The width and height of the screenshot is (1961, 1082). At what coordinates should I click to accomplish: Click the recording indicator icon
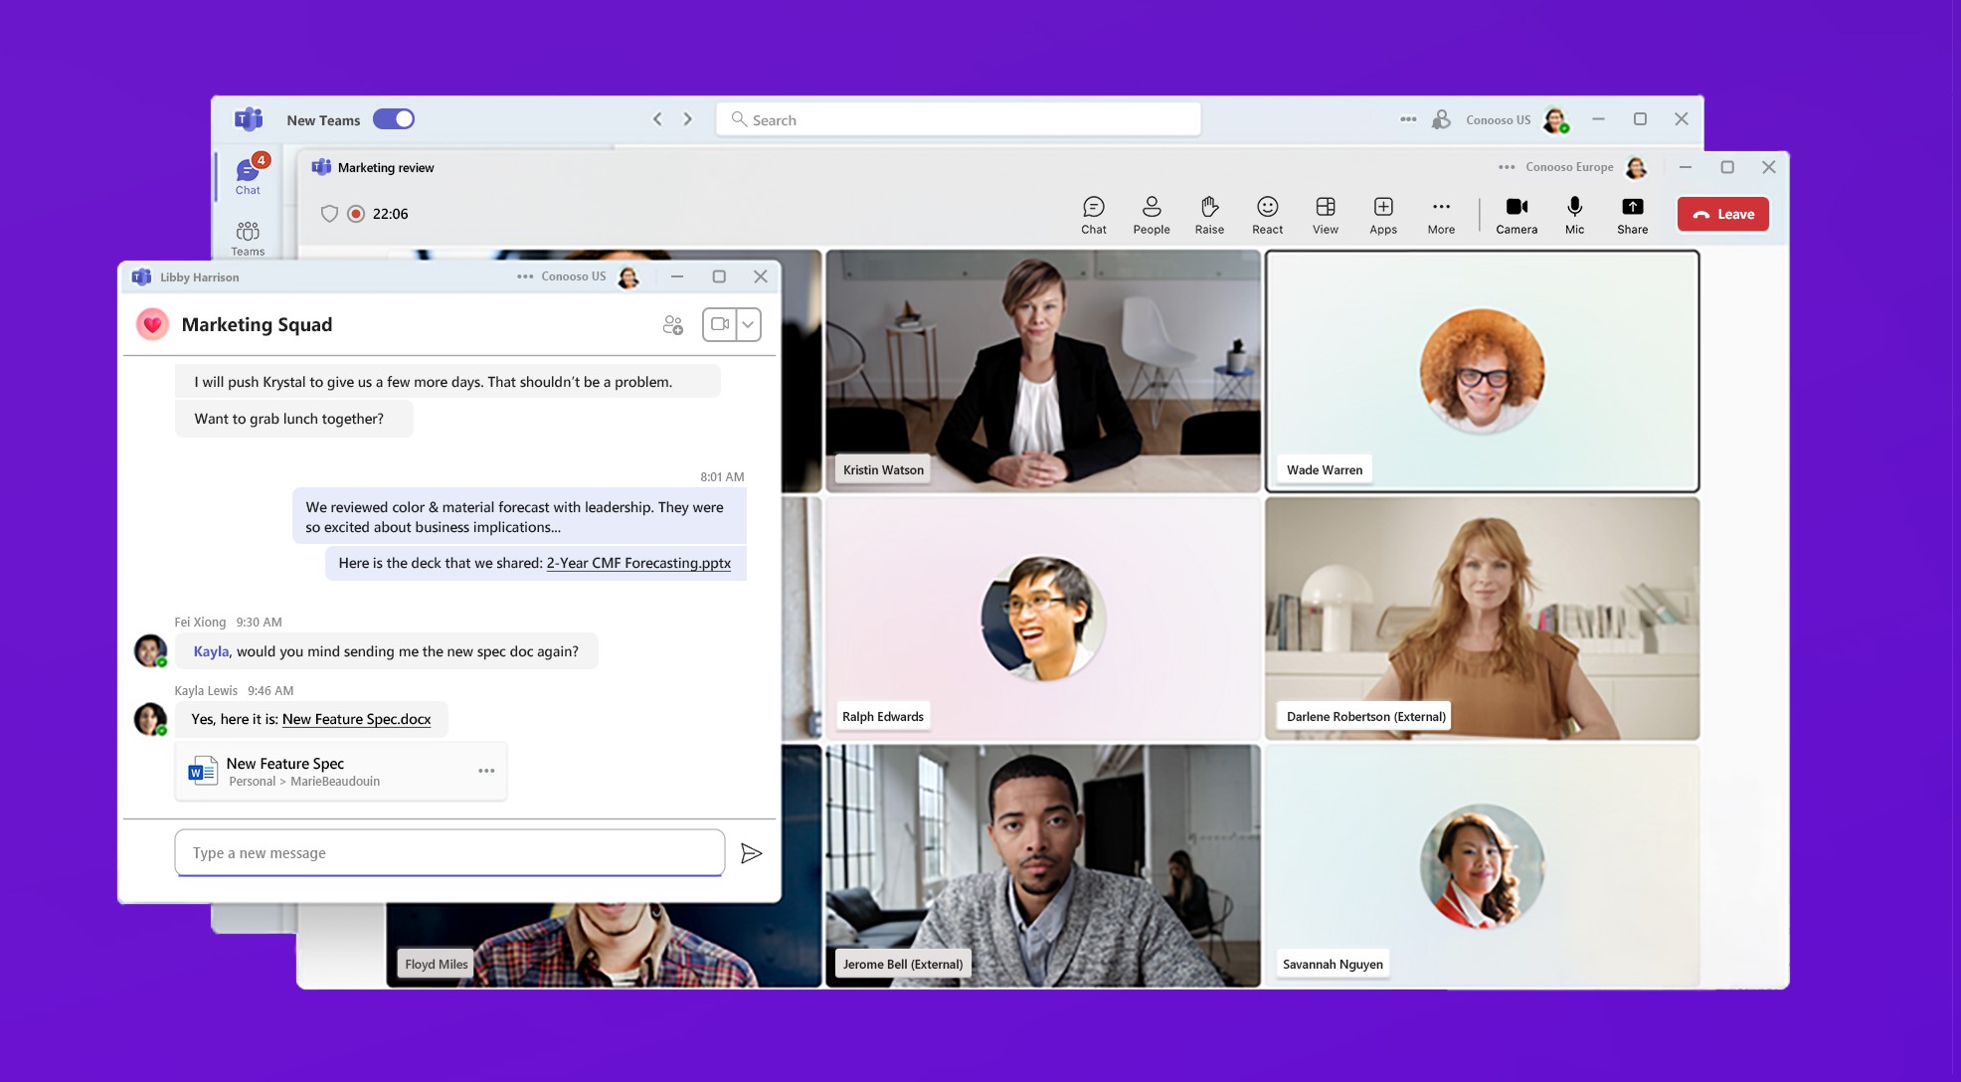(356, 214)
